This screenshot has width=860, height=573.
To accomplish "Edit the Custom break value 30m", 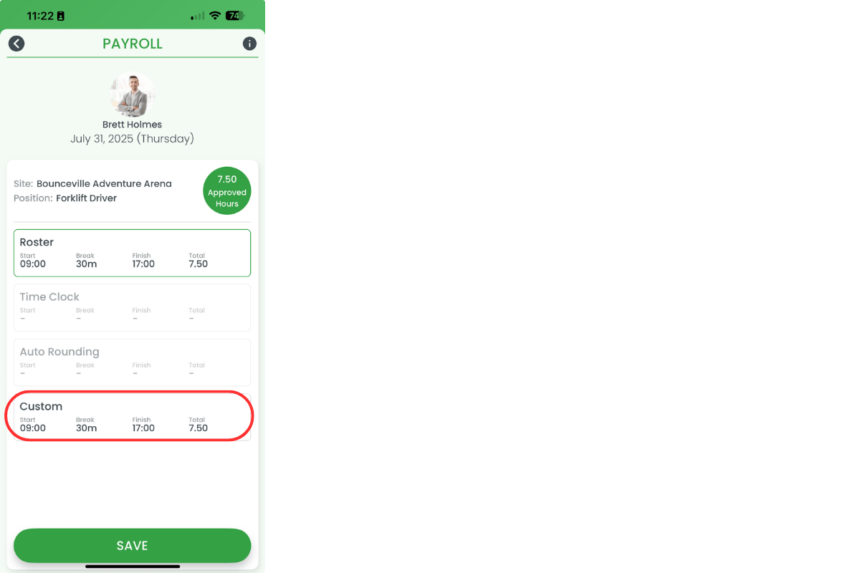I will pyautogui.click(x=86, y=428).
